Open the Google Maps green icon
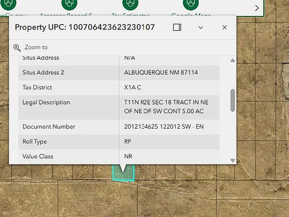This screenshot has width=289, height=217. click(x=191, y=4)
